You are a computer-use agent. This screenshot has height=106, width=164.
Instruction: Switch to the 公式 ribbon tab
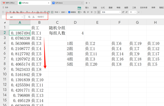point(102,7)
